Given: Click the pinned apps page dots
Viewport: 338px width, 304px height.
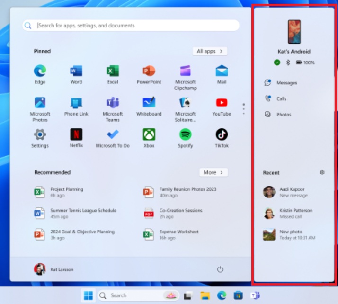Looking at the screenshot, I should tap(244, 109).
